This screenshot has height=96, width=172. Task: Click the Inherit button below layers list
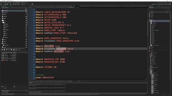(x=19, y=50)
